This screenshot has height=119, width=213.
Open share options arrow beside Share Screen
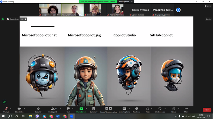(86, 108)
